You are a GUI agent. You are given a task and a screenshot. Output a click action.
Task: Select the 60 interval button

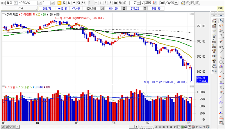125,3
